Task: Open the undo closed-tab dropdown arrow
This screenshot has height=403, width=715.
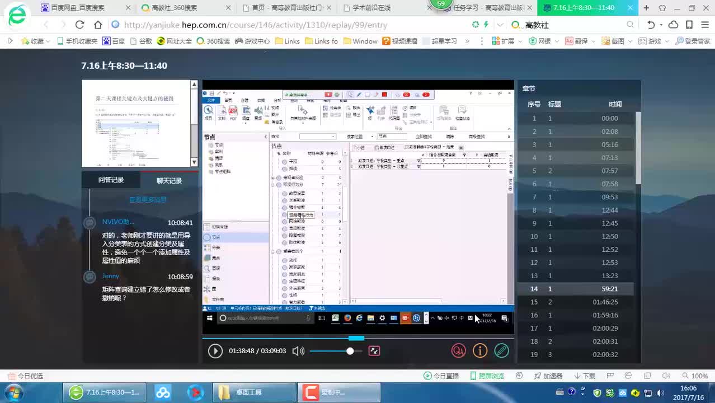Action: coord(661,25)
